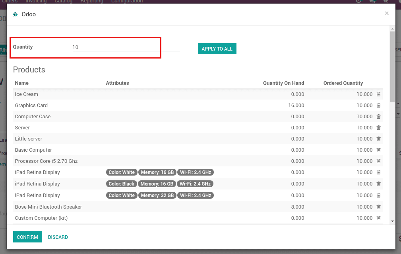Focus the Quantity input field
This screenshot has width=401, height=254.
(126, 47)
